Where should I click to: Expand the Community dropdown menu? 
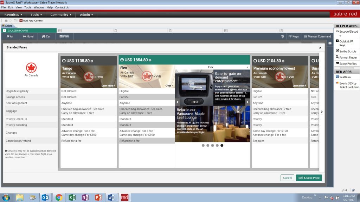pos(61,15)
